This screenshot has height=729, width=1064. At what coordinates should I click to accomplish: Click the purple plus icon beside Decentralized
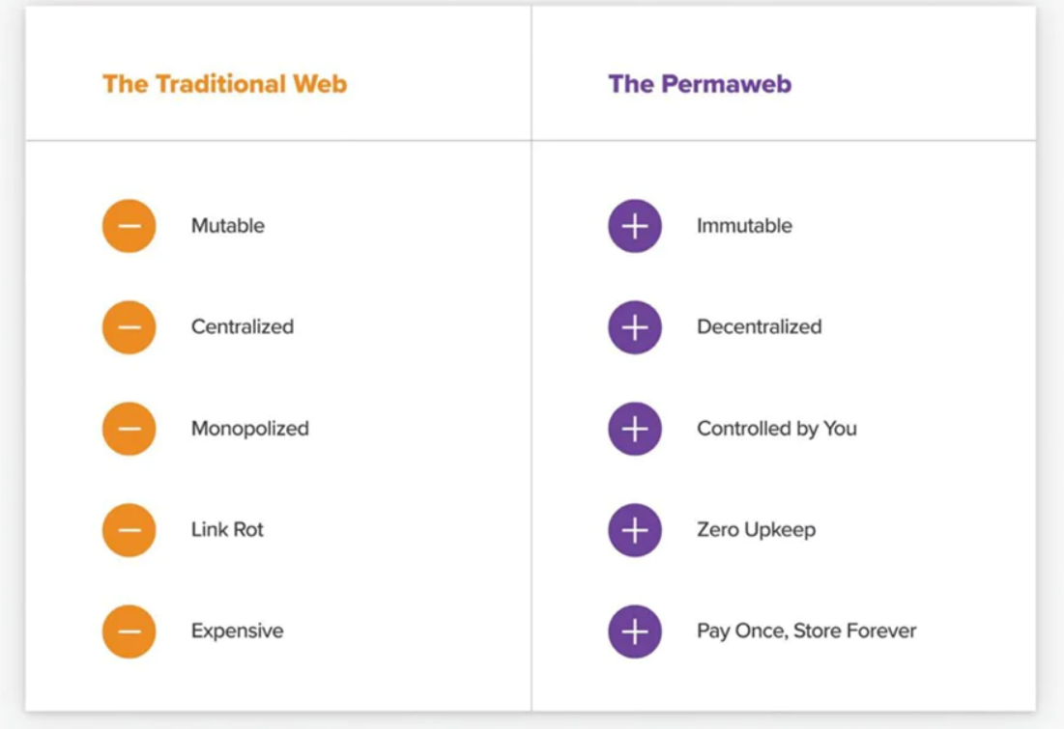click(x=635, y=327)
